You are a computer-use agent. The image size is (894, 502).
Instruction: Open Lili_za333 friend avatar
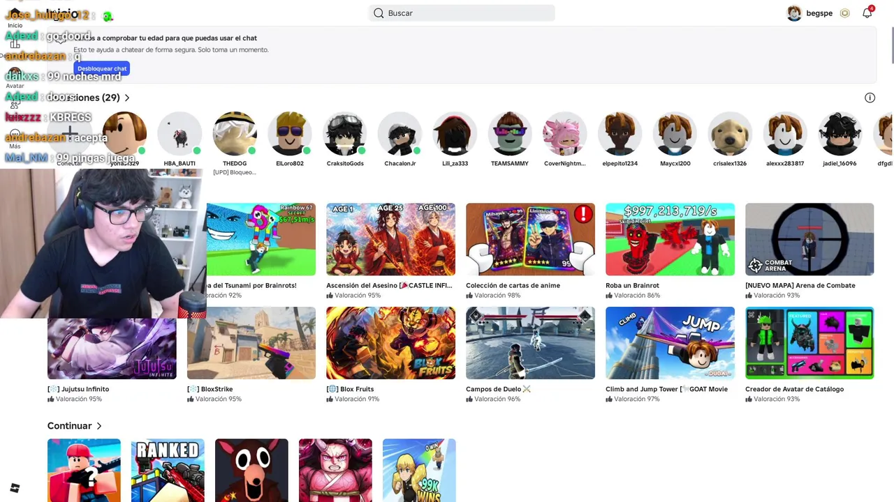tap(455, 134)
